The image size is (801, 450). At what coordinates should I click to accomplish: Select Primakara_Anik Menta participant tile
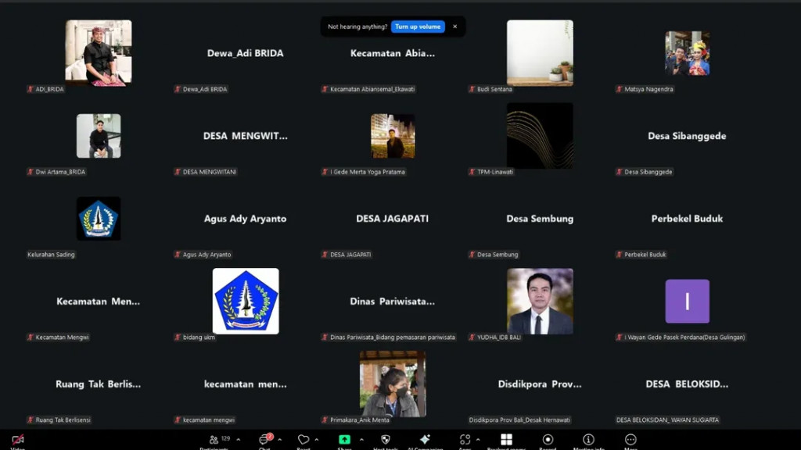pos(393,384)
